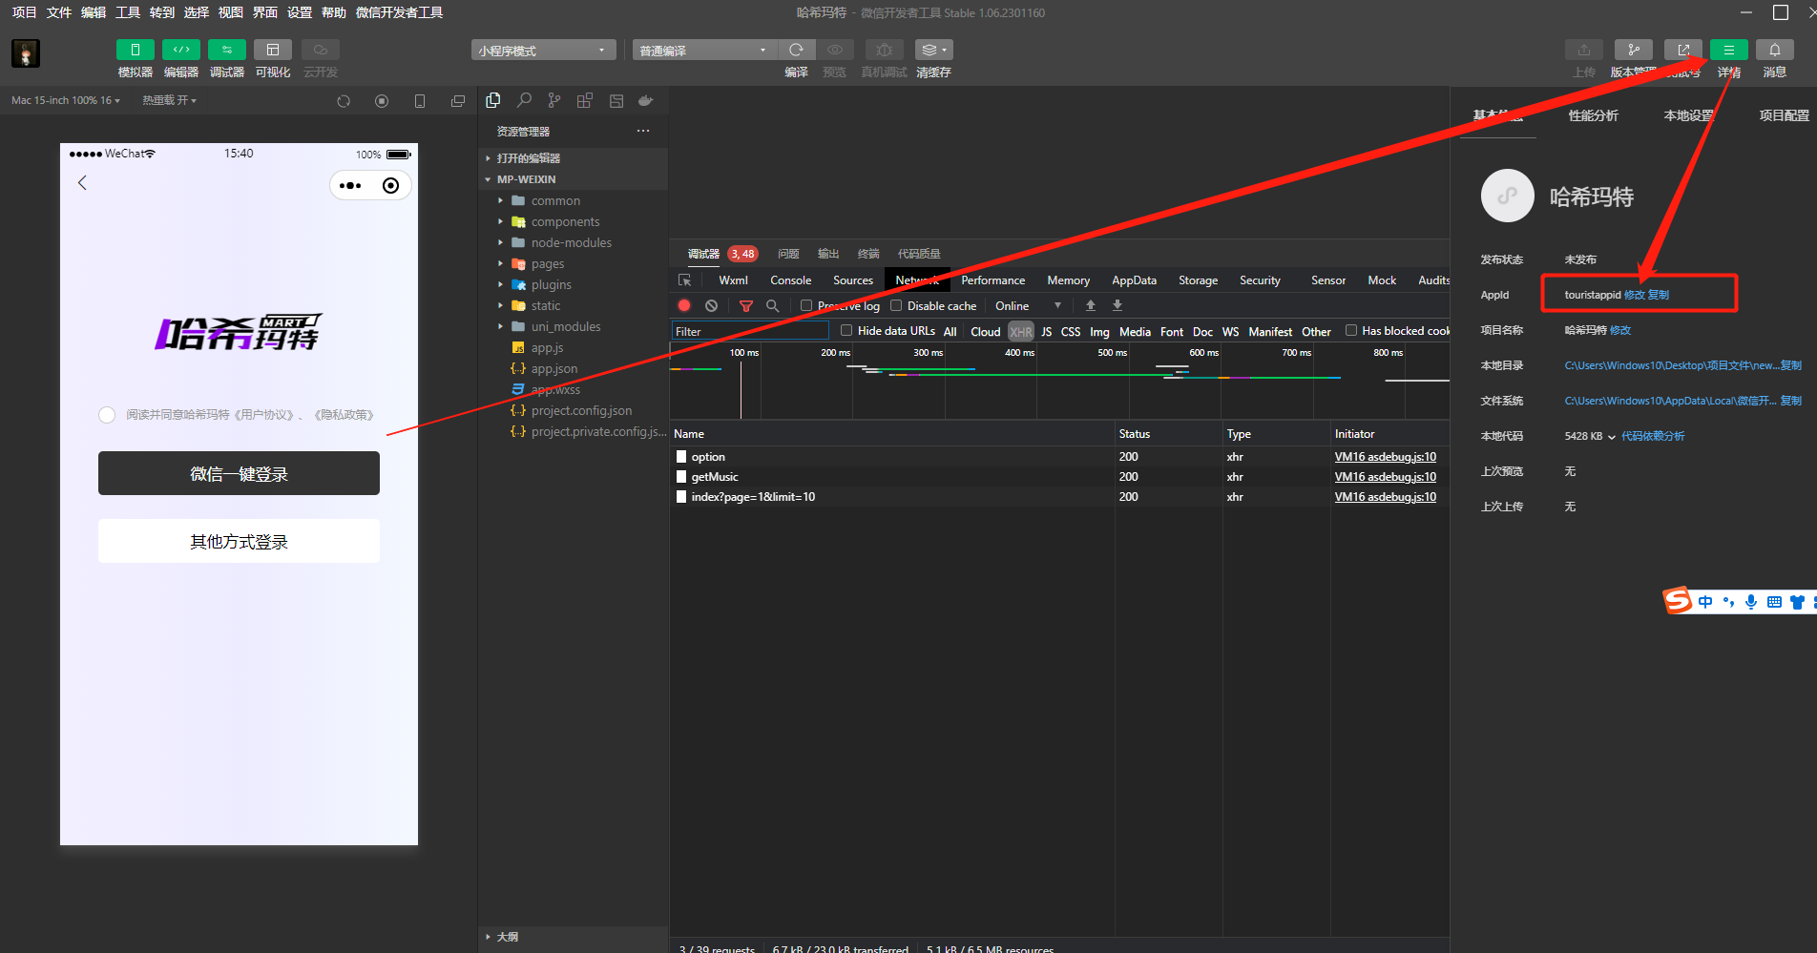Select the JS request type filter

coord(1047,331)
